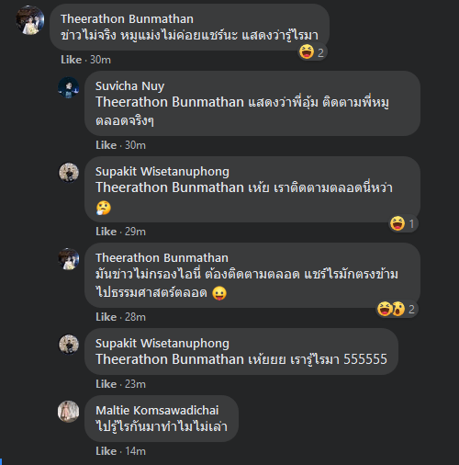The height and width of the screenshot is (465, 459).
Task: Open Theerathon Bunmathan's profile picture on top comment
Action: pos(30,20)
